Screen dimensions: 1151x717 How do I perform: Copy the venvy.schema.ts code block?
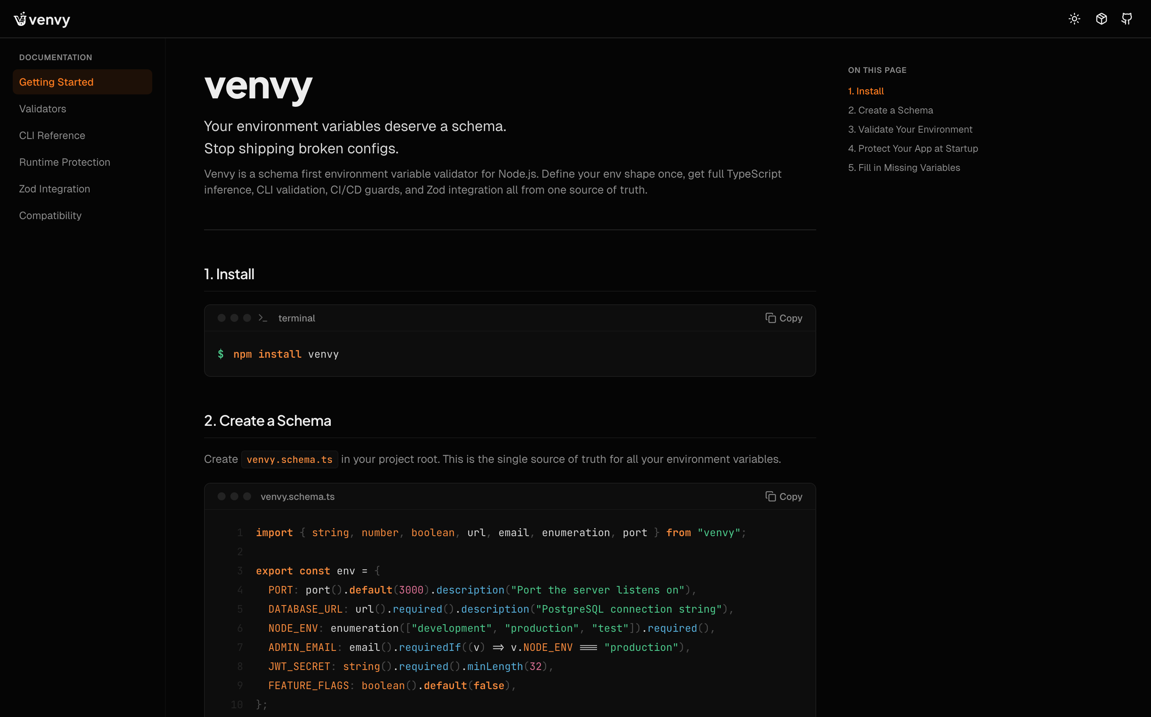pos(784,496)
